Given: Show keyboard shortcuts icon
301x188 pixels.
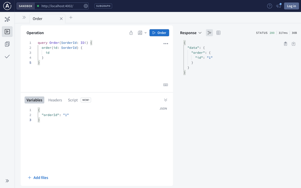Looking at the screenshot, I should click(x=166, y=85).
